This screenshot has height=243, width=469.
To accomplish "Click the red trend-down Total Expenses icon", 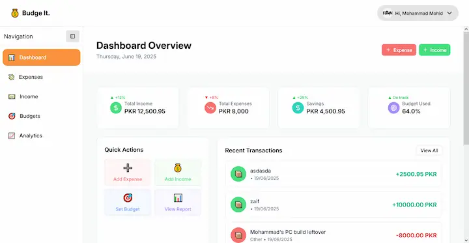I will (x=210, y=107).
